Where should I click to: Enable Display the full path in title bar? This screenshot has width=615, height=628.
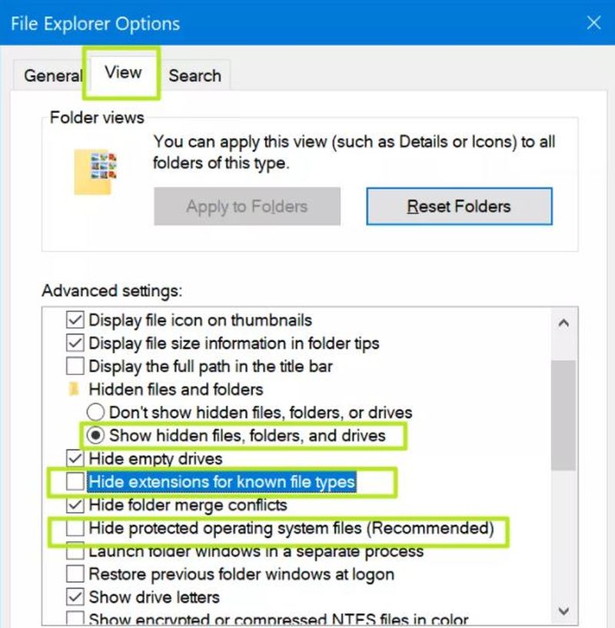[75, 367]
